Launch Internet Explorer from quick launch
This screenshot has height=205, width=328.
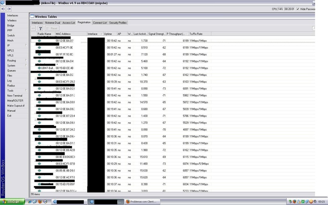point(30,202)
